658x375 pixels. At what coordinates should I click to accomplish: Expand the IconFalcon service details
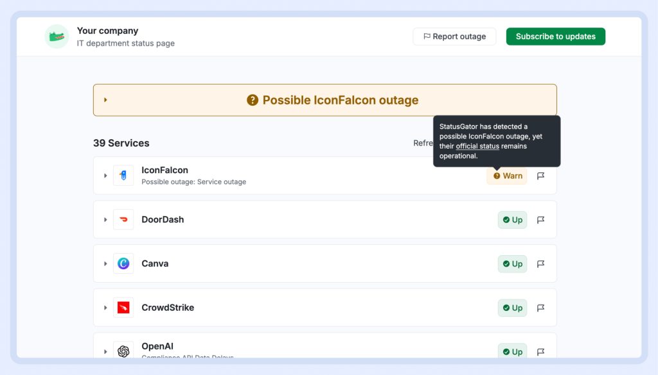click(105, 176)
